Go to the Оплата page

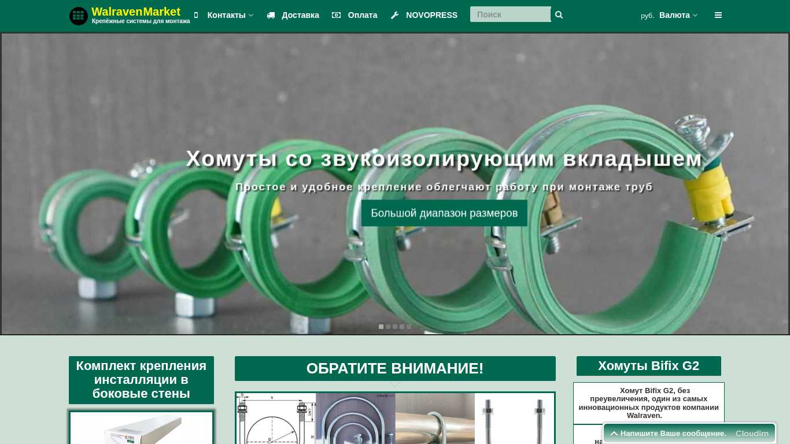(x=363, y=15)
